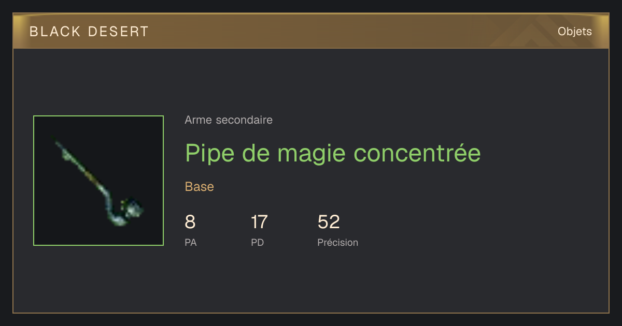Select the Base grade label

point(200,187)
